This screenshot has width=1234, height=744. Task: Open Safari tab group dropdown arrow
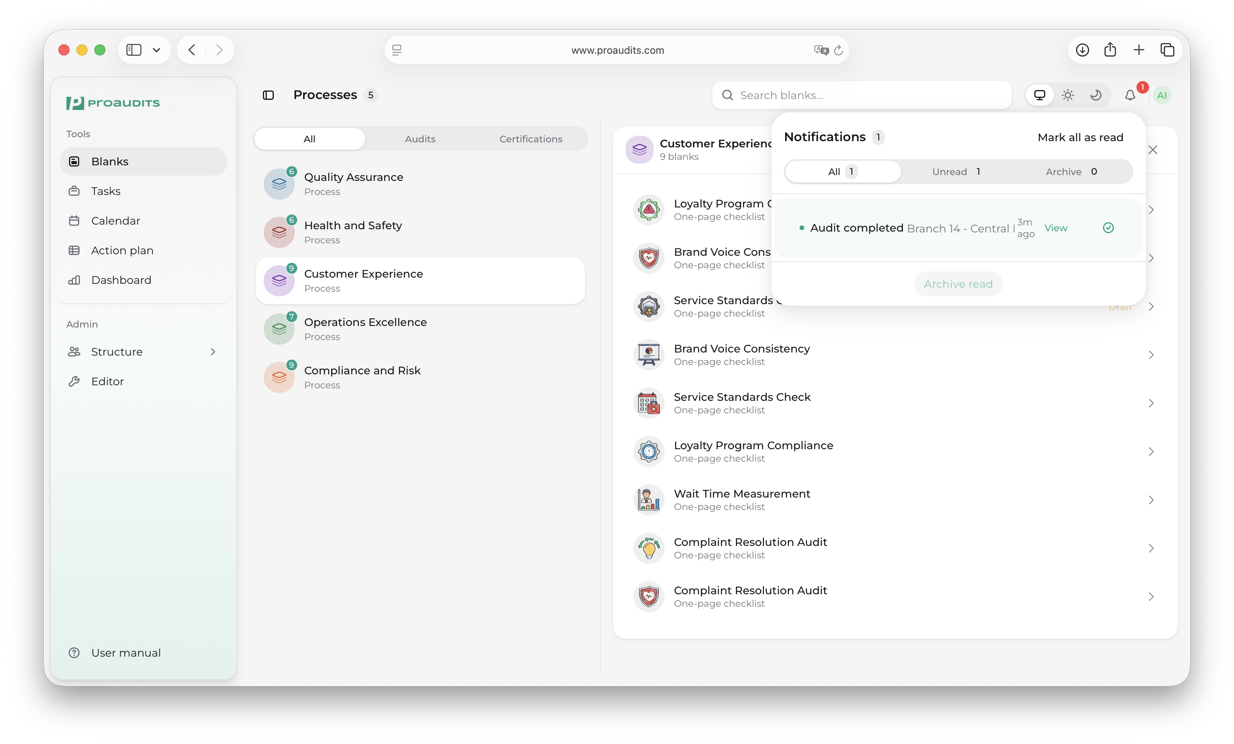tap(156, 50)
